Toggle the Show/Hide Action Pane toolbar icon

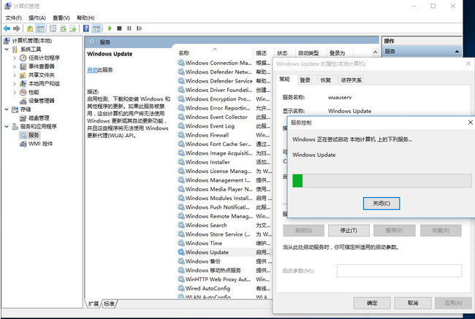(x=96, y=28)
